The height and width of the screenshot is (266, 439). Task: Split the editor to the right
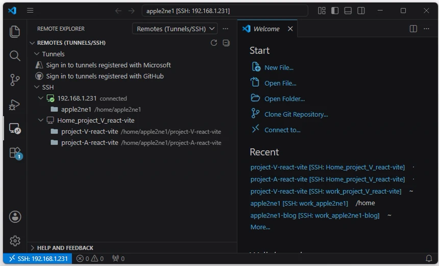pyautogui.click(x=413, y=29)
